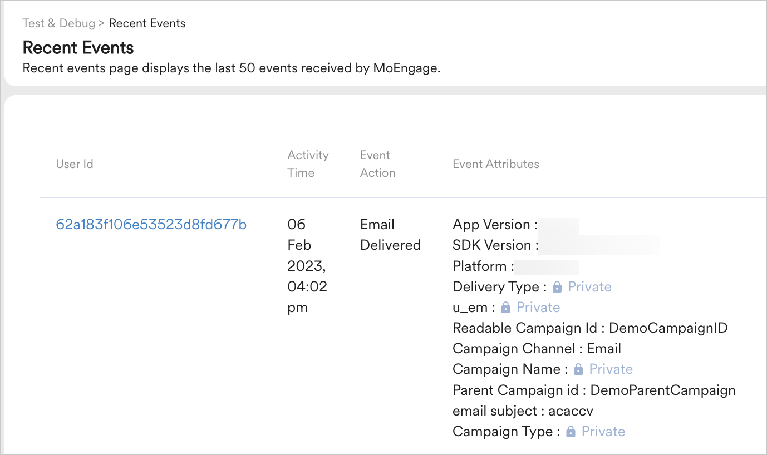The image size is (767, 455).
Task: Click the User Id column header
Action: click(75, 164)
